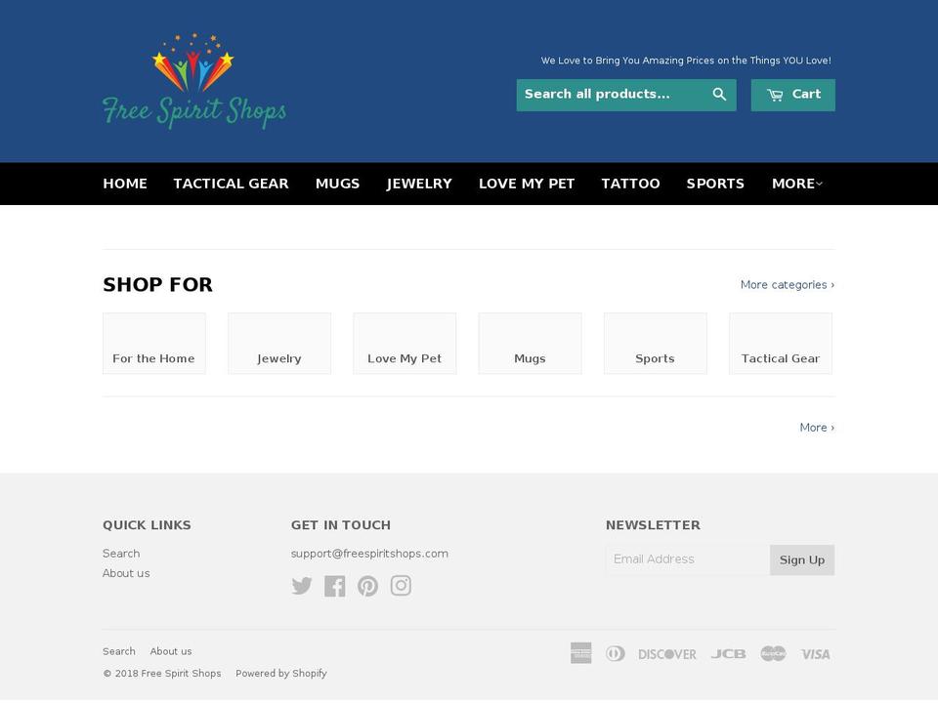Focus the newsletter Email Address field
Viewport: 938px width, 703px height.
coord(687,559)
